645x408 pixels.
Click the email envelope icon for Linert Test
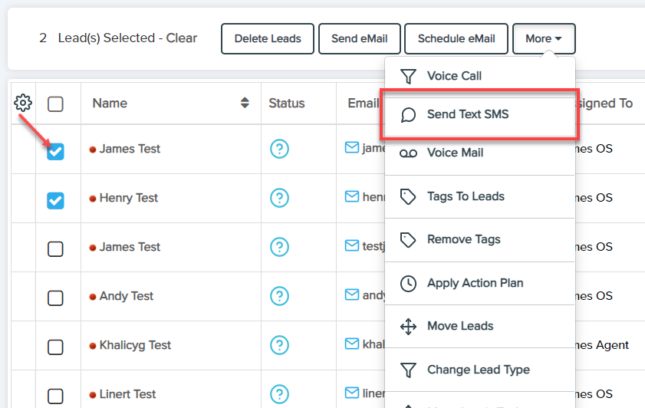pos(352,393)
